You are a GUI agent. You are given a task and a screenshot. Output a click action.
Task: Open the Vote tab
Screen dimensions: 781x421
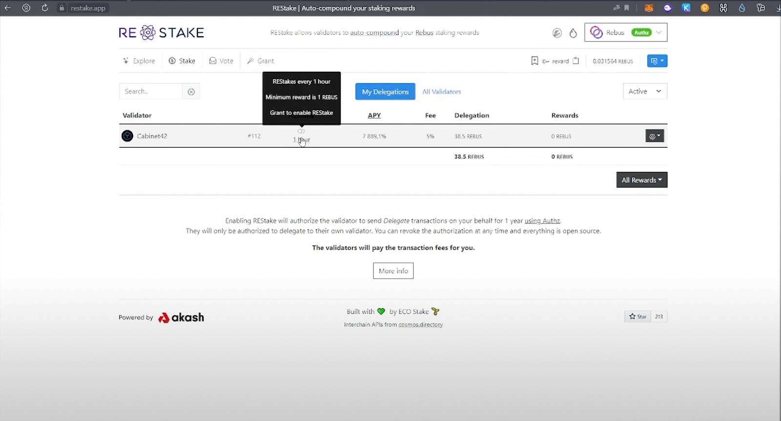pyautogui.click(x=221, y=61)
